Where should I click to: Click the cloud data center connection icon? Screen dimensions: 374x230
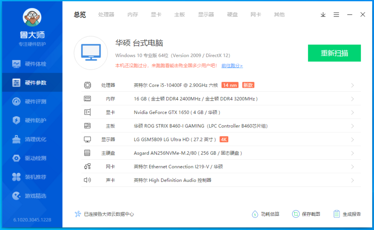pyautogui.click(x=78, y=214)
